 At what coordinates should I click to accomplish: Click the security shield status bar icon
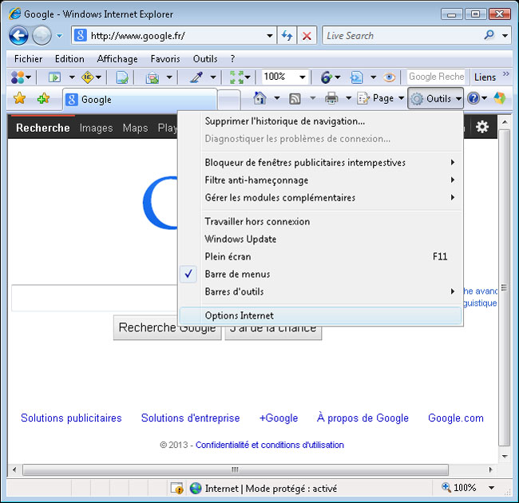tap(176, 488)
